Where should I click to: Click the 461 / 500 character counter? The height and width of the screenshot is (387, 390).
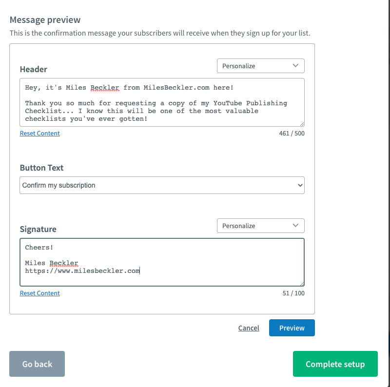tap(292, 134)
